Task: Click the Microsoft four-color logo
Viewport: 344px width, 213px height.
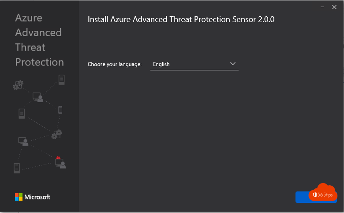Action: pyautogui.click(x=19, y=197)
